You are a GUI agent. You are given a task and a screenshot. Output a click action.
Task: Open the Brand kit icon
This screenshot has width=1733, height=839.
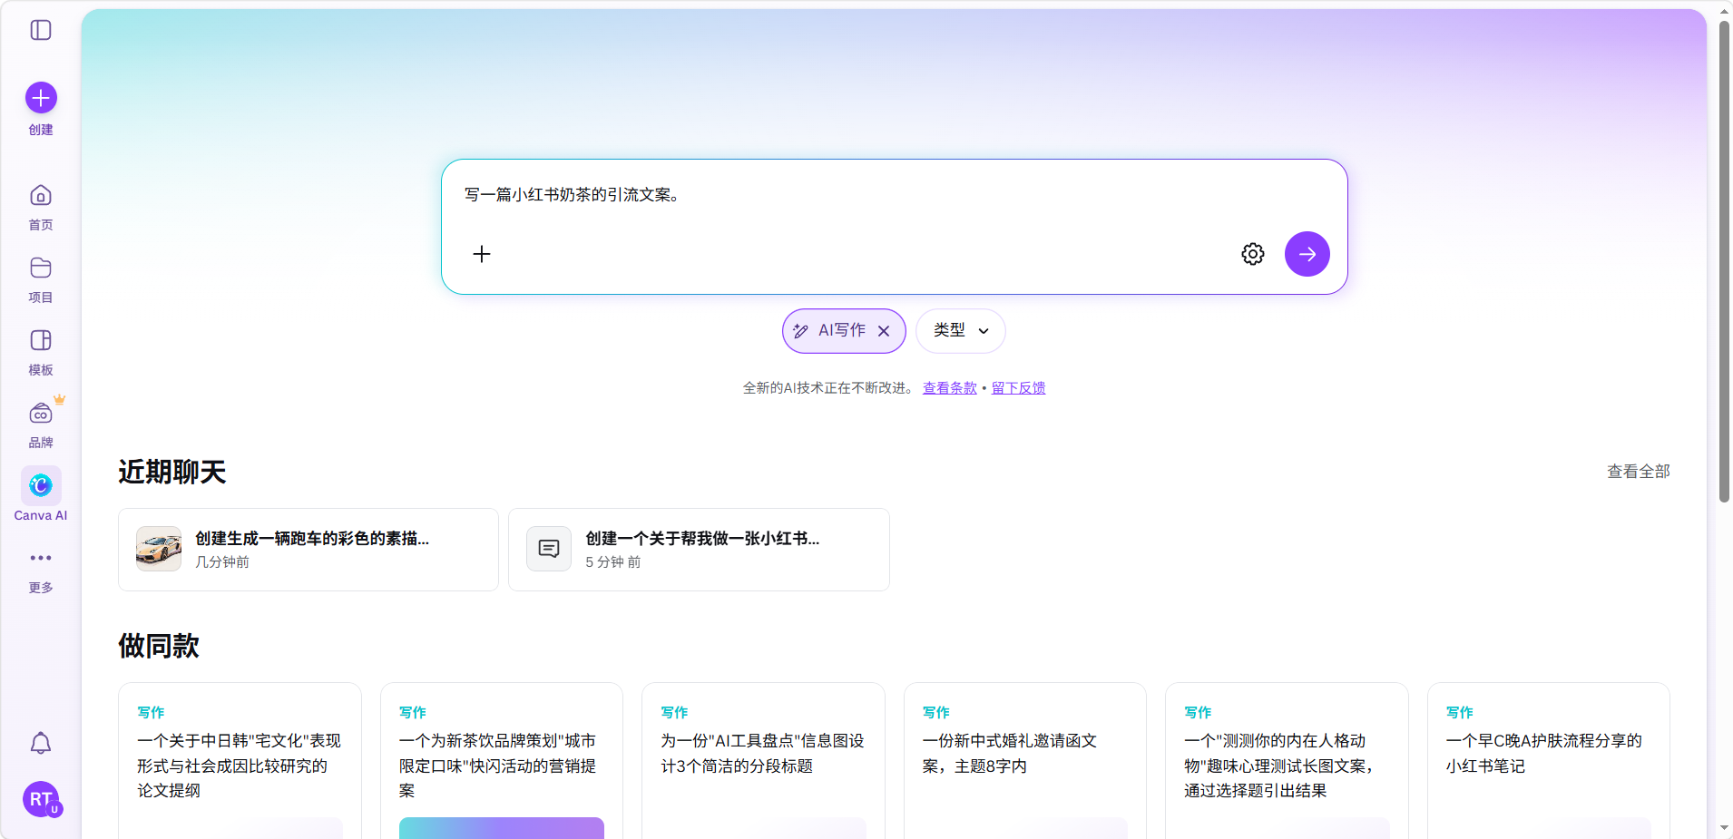(41, 414)
